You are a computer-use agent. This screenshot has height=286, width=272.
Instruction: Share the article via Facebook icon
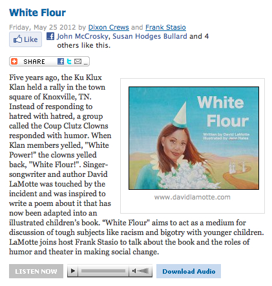61,61
